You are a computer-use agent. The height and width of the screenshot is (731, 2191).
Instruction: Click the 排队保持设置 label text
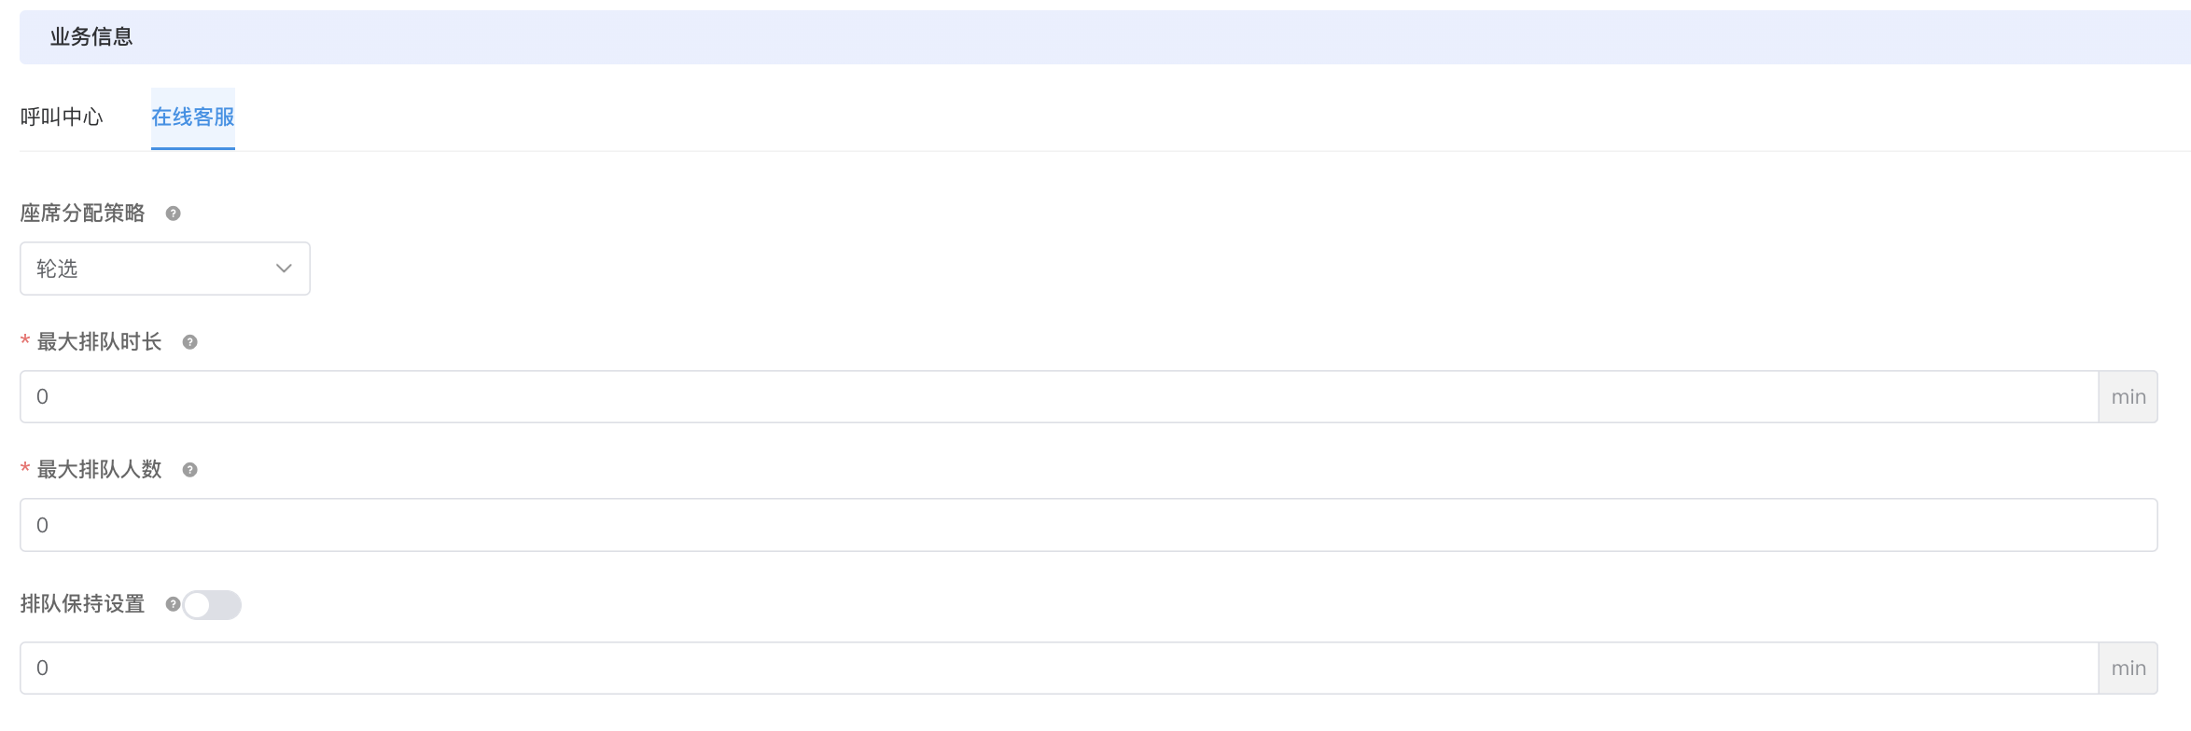pyautogui.click(x=82, y=604)
